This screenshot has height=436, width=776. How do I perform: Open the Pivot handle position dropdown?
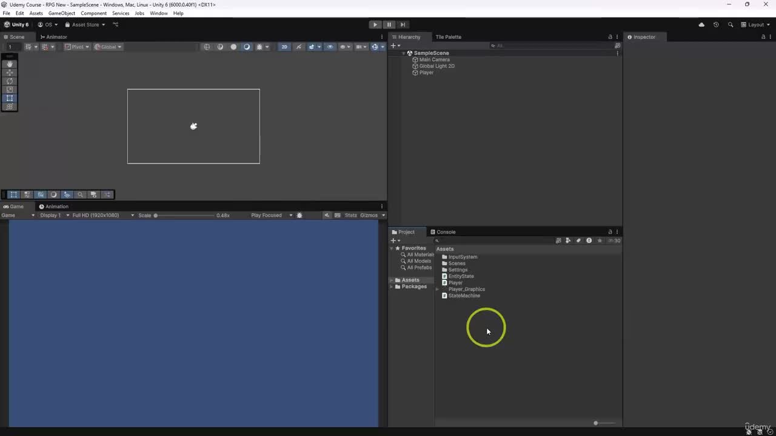tap(77, 47)
